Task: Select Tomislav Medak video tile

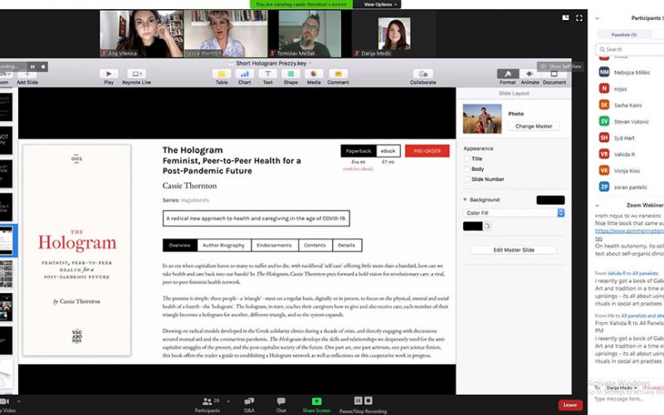Action: point(310,34)
